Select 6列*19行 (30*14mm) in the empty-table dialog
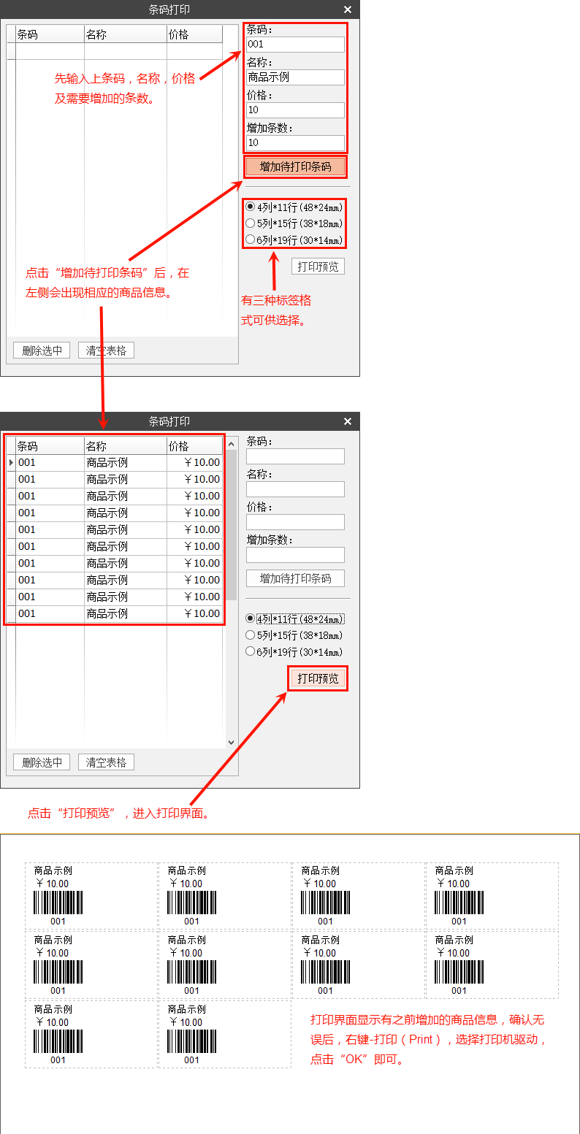 click(294, 240)
